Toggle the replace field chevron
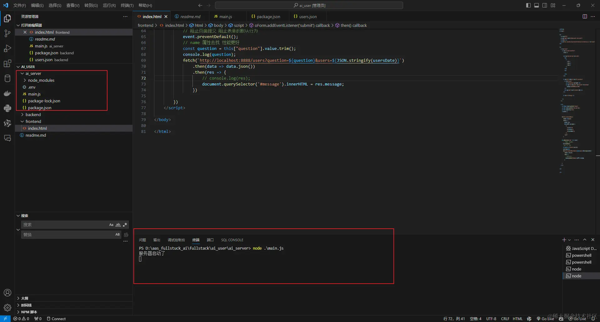The height and width of the screenshot is (322, 600). [18, 230]
